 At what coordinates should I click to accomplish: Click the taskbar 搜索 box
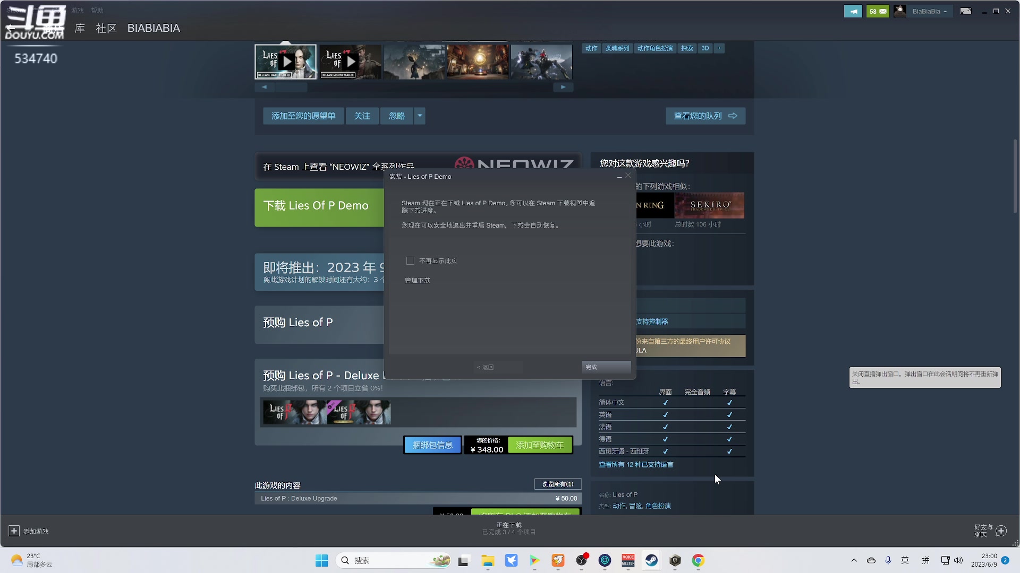click(394, 561)
